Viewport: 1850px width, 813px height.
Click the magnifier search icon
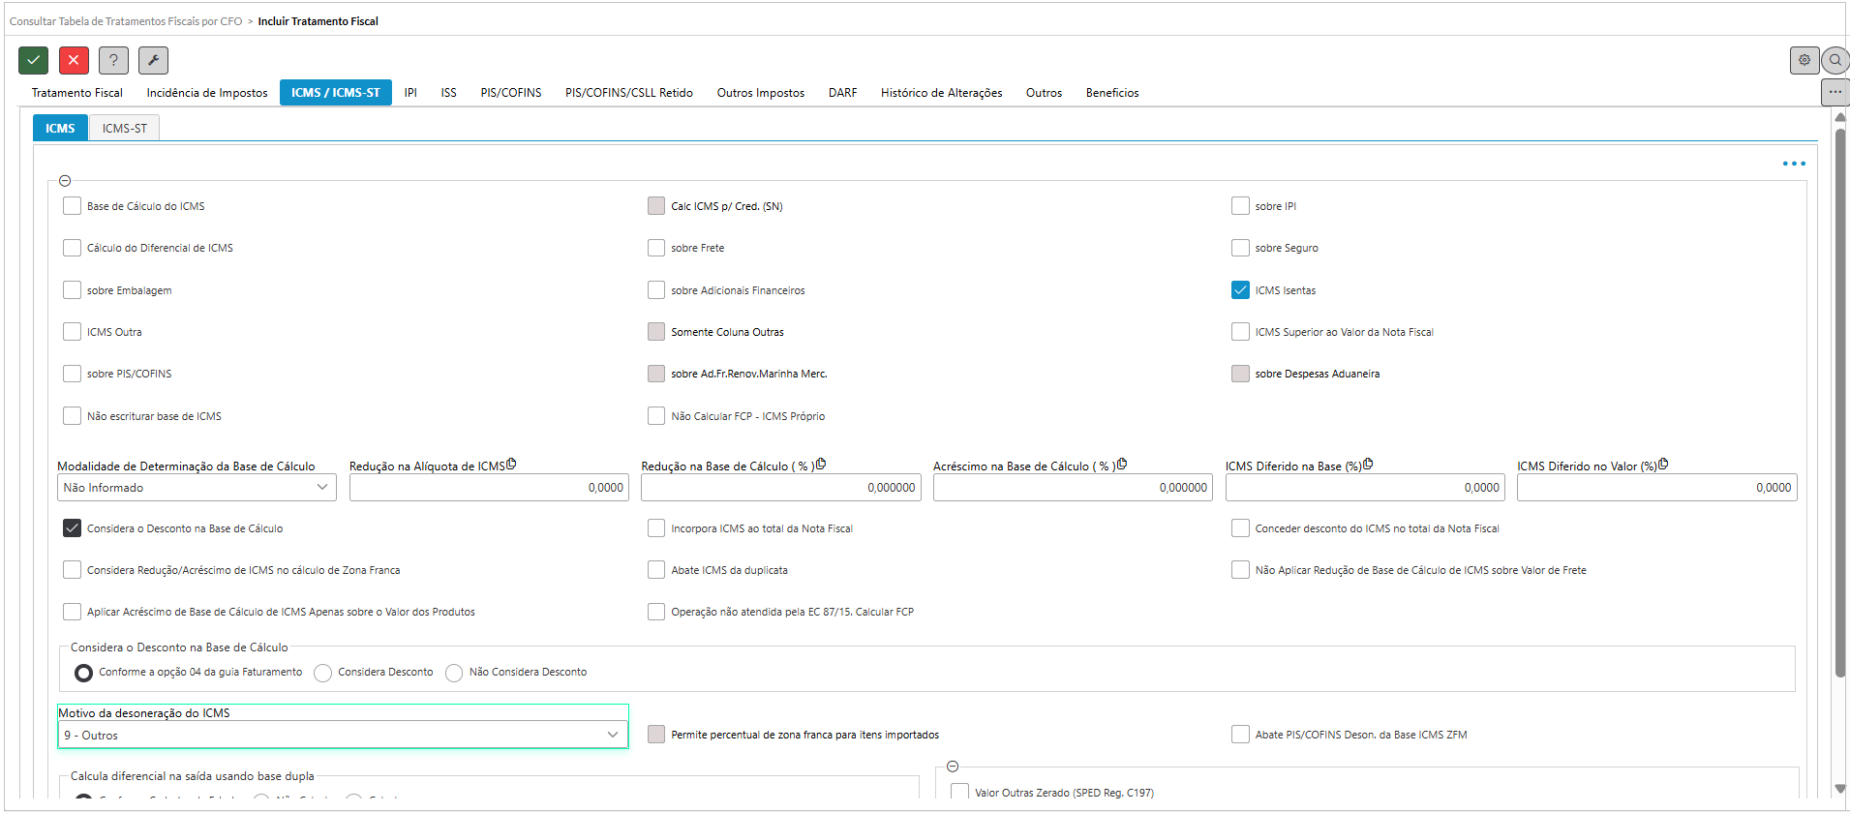click(x=1835, y=60)
